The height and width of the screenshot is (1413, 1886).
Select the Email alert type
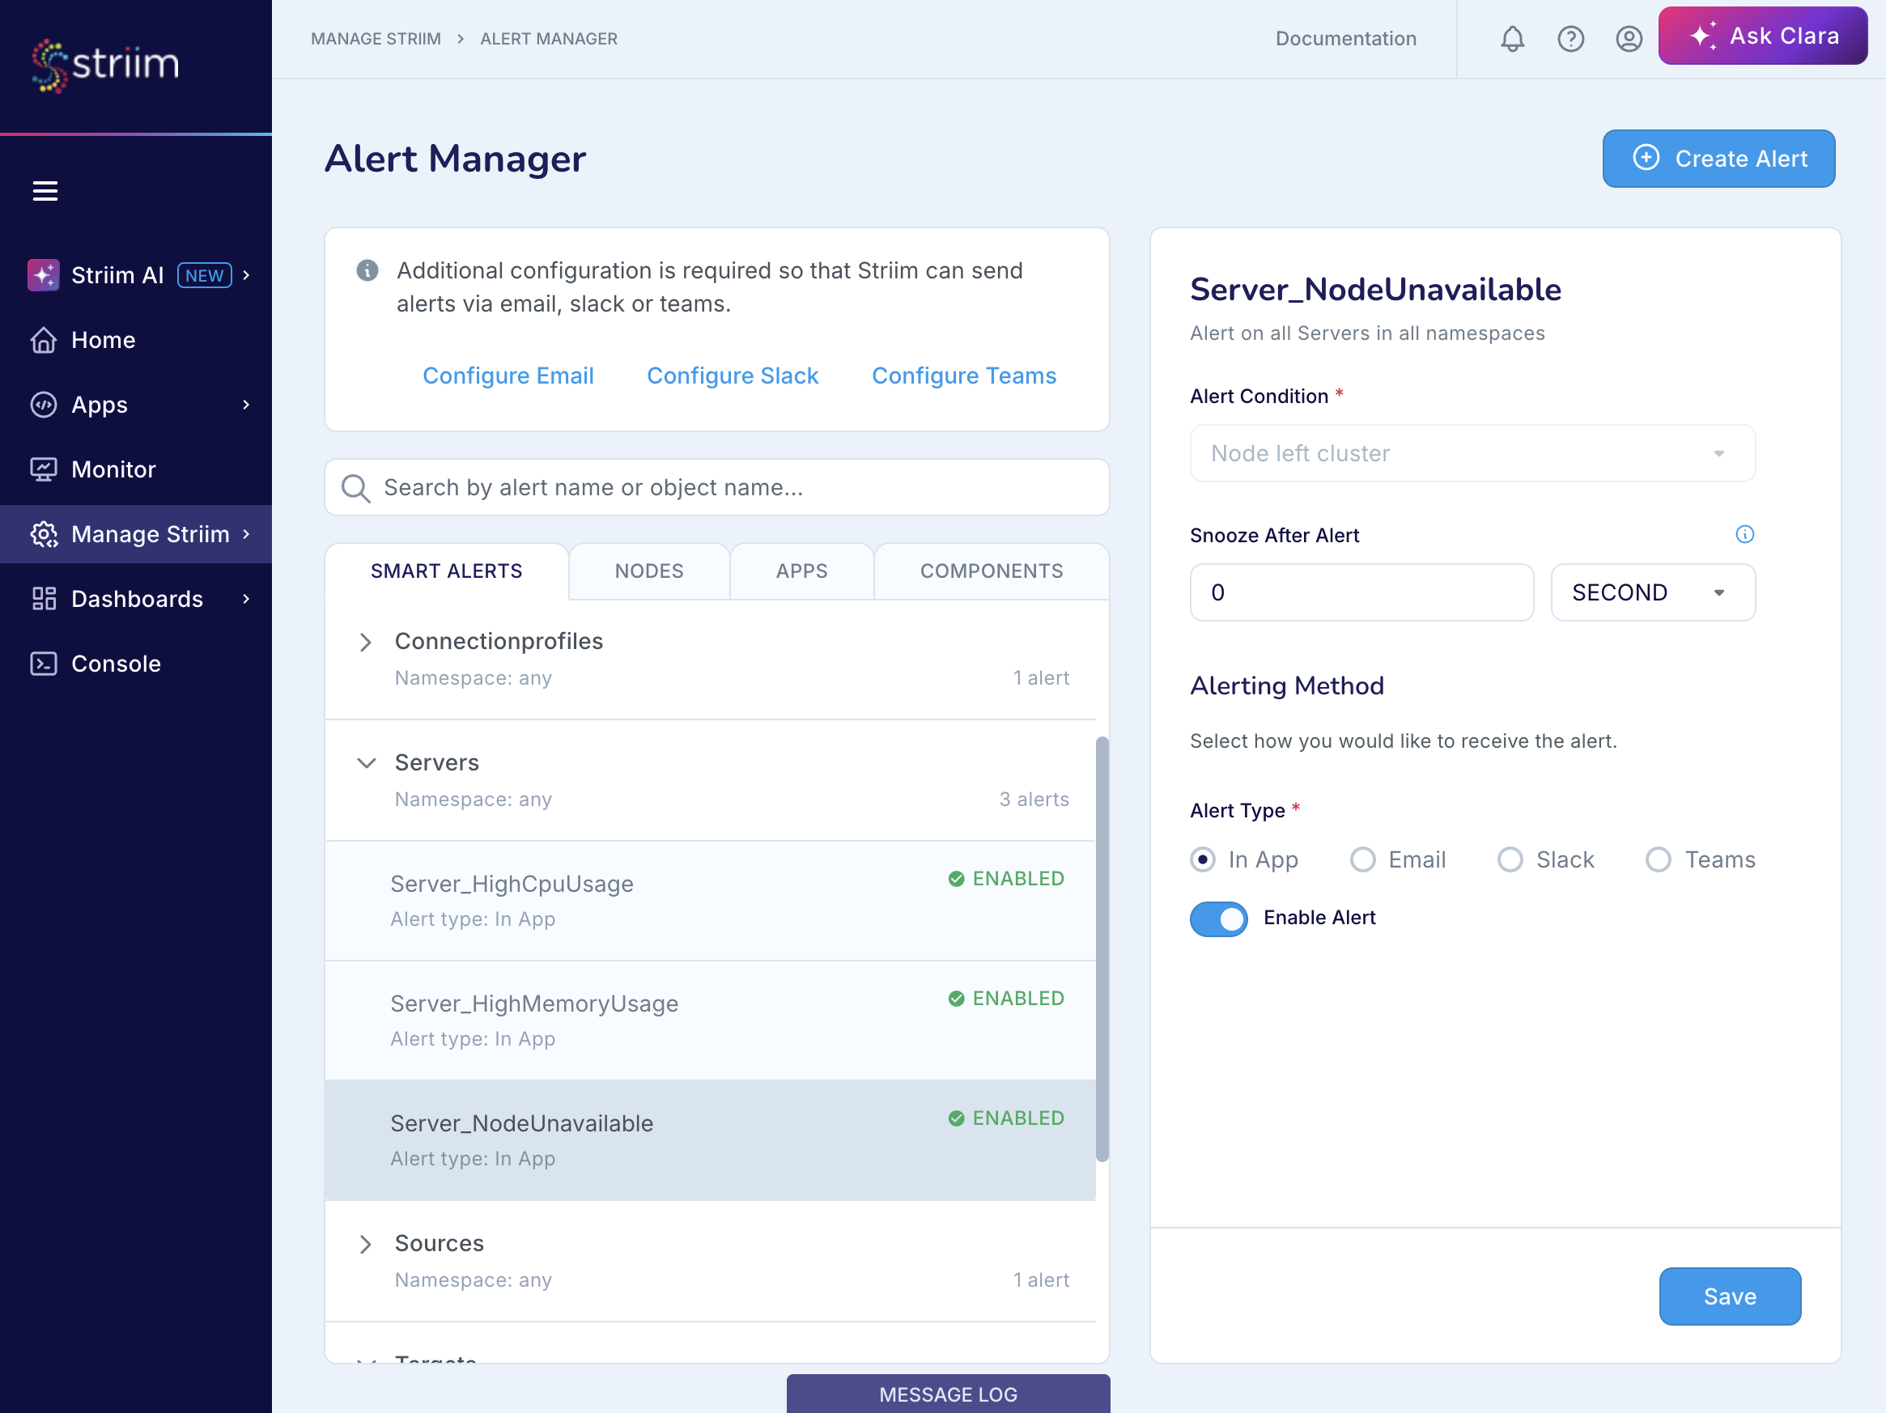click(x=1362, y=860)
